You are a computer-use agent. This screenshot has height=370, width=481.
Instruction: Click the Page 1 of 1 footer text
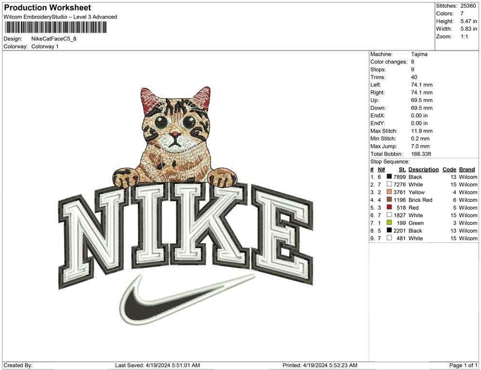[463, 365]
